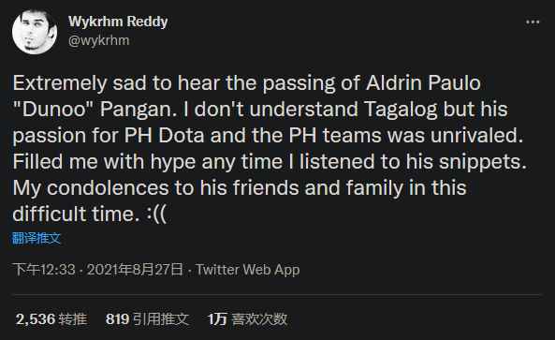Screen dimensions: 555x340
Task: Click the @wykrhm handle
Action: coord(99,40)
